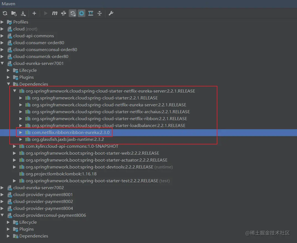Click the Collapse All toolbar icon
297x243 pixels.
click(x=100, y=13)
